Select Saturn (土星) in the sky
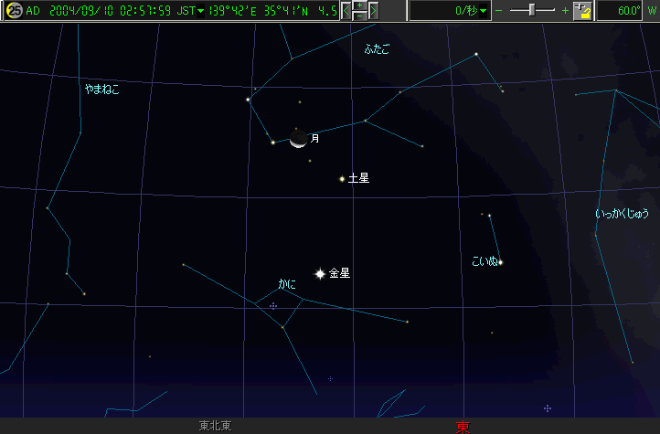The width and height of the screenshot is (660, 434). 342,179
